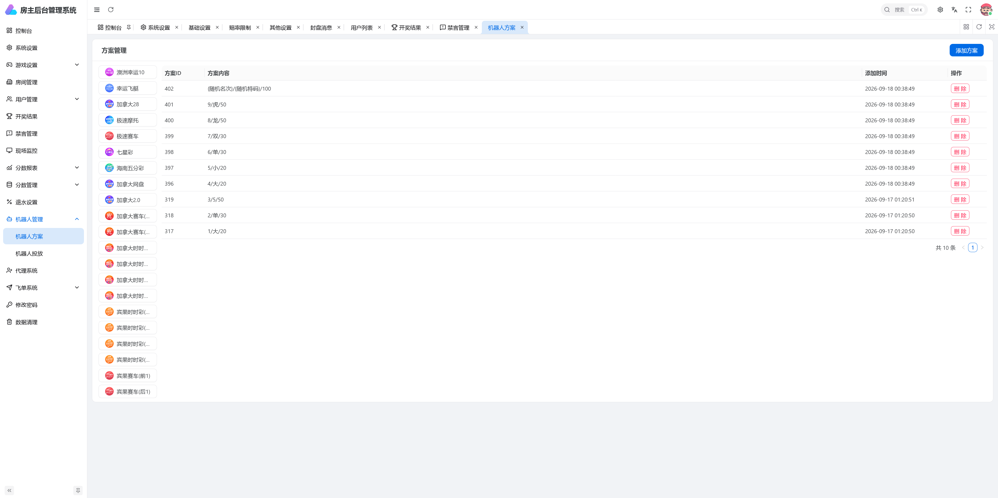Expand the 游戏设置 sidebar menu
This screenshot has height=498, width=998.
tap(43, 65)
